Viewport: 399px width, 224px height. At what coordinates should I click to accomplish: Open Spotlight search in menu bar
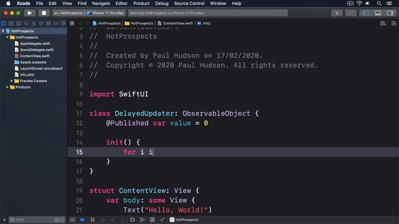point(379,3)
